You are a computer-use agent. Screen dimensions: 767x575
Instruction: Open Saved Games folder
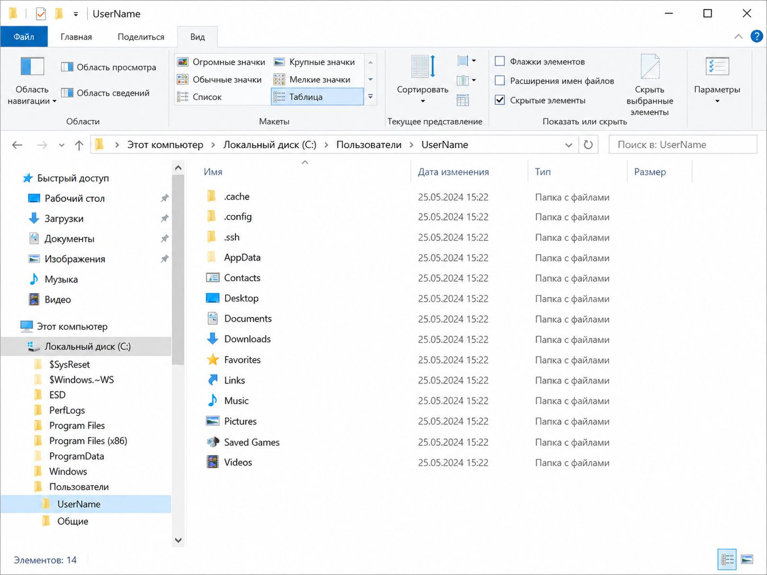[x=252, y=442]
